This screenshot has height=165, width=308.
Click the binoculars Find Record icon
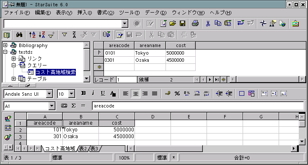coord(19,35)
